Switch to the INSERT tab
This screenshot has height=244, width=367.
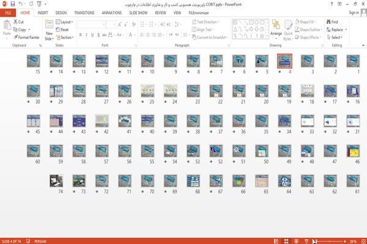click(43, 13)
